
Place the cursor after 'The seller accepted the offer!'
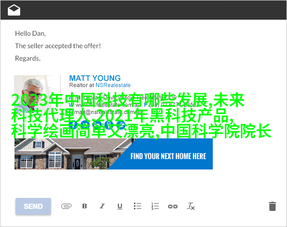coord(101,46)
